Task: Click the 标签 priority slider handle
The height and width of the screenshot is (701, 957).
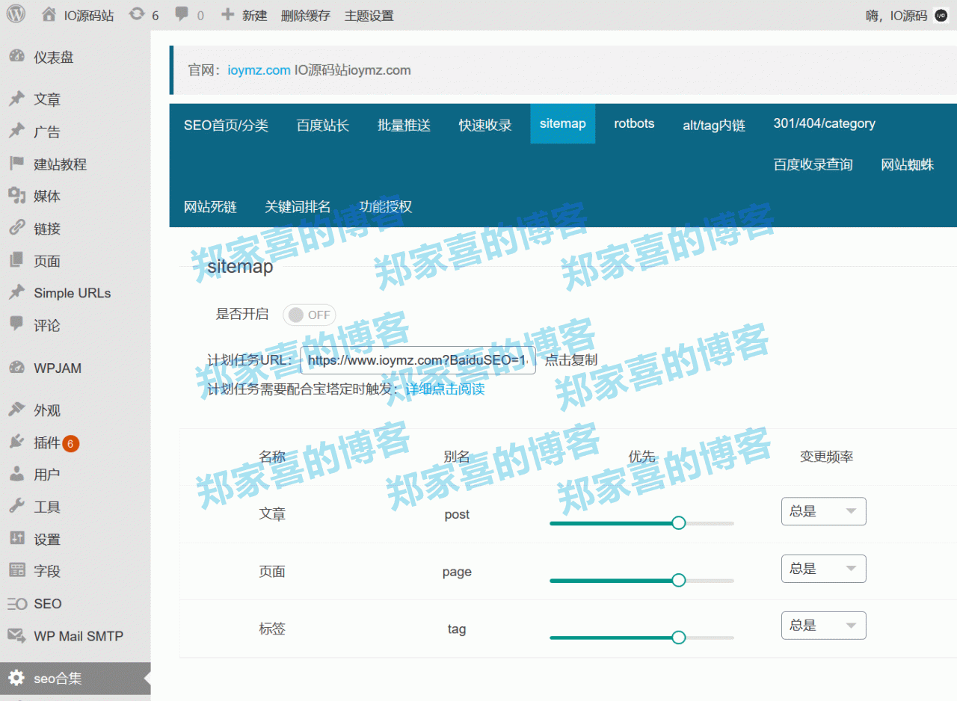Action: pyautogui.click(x=678, y=637)
